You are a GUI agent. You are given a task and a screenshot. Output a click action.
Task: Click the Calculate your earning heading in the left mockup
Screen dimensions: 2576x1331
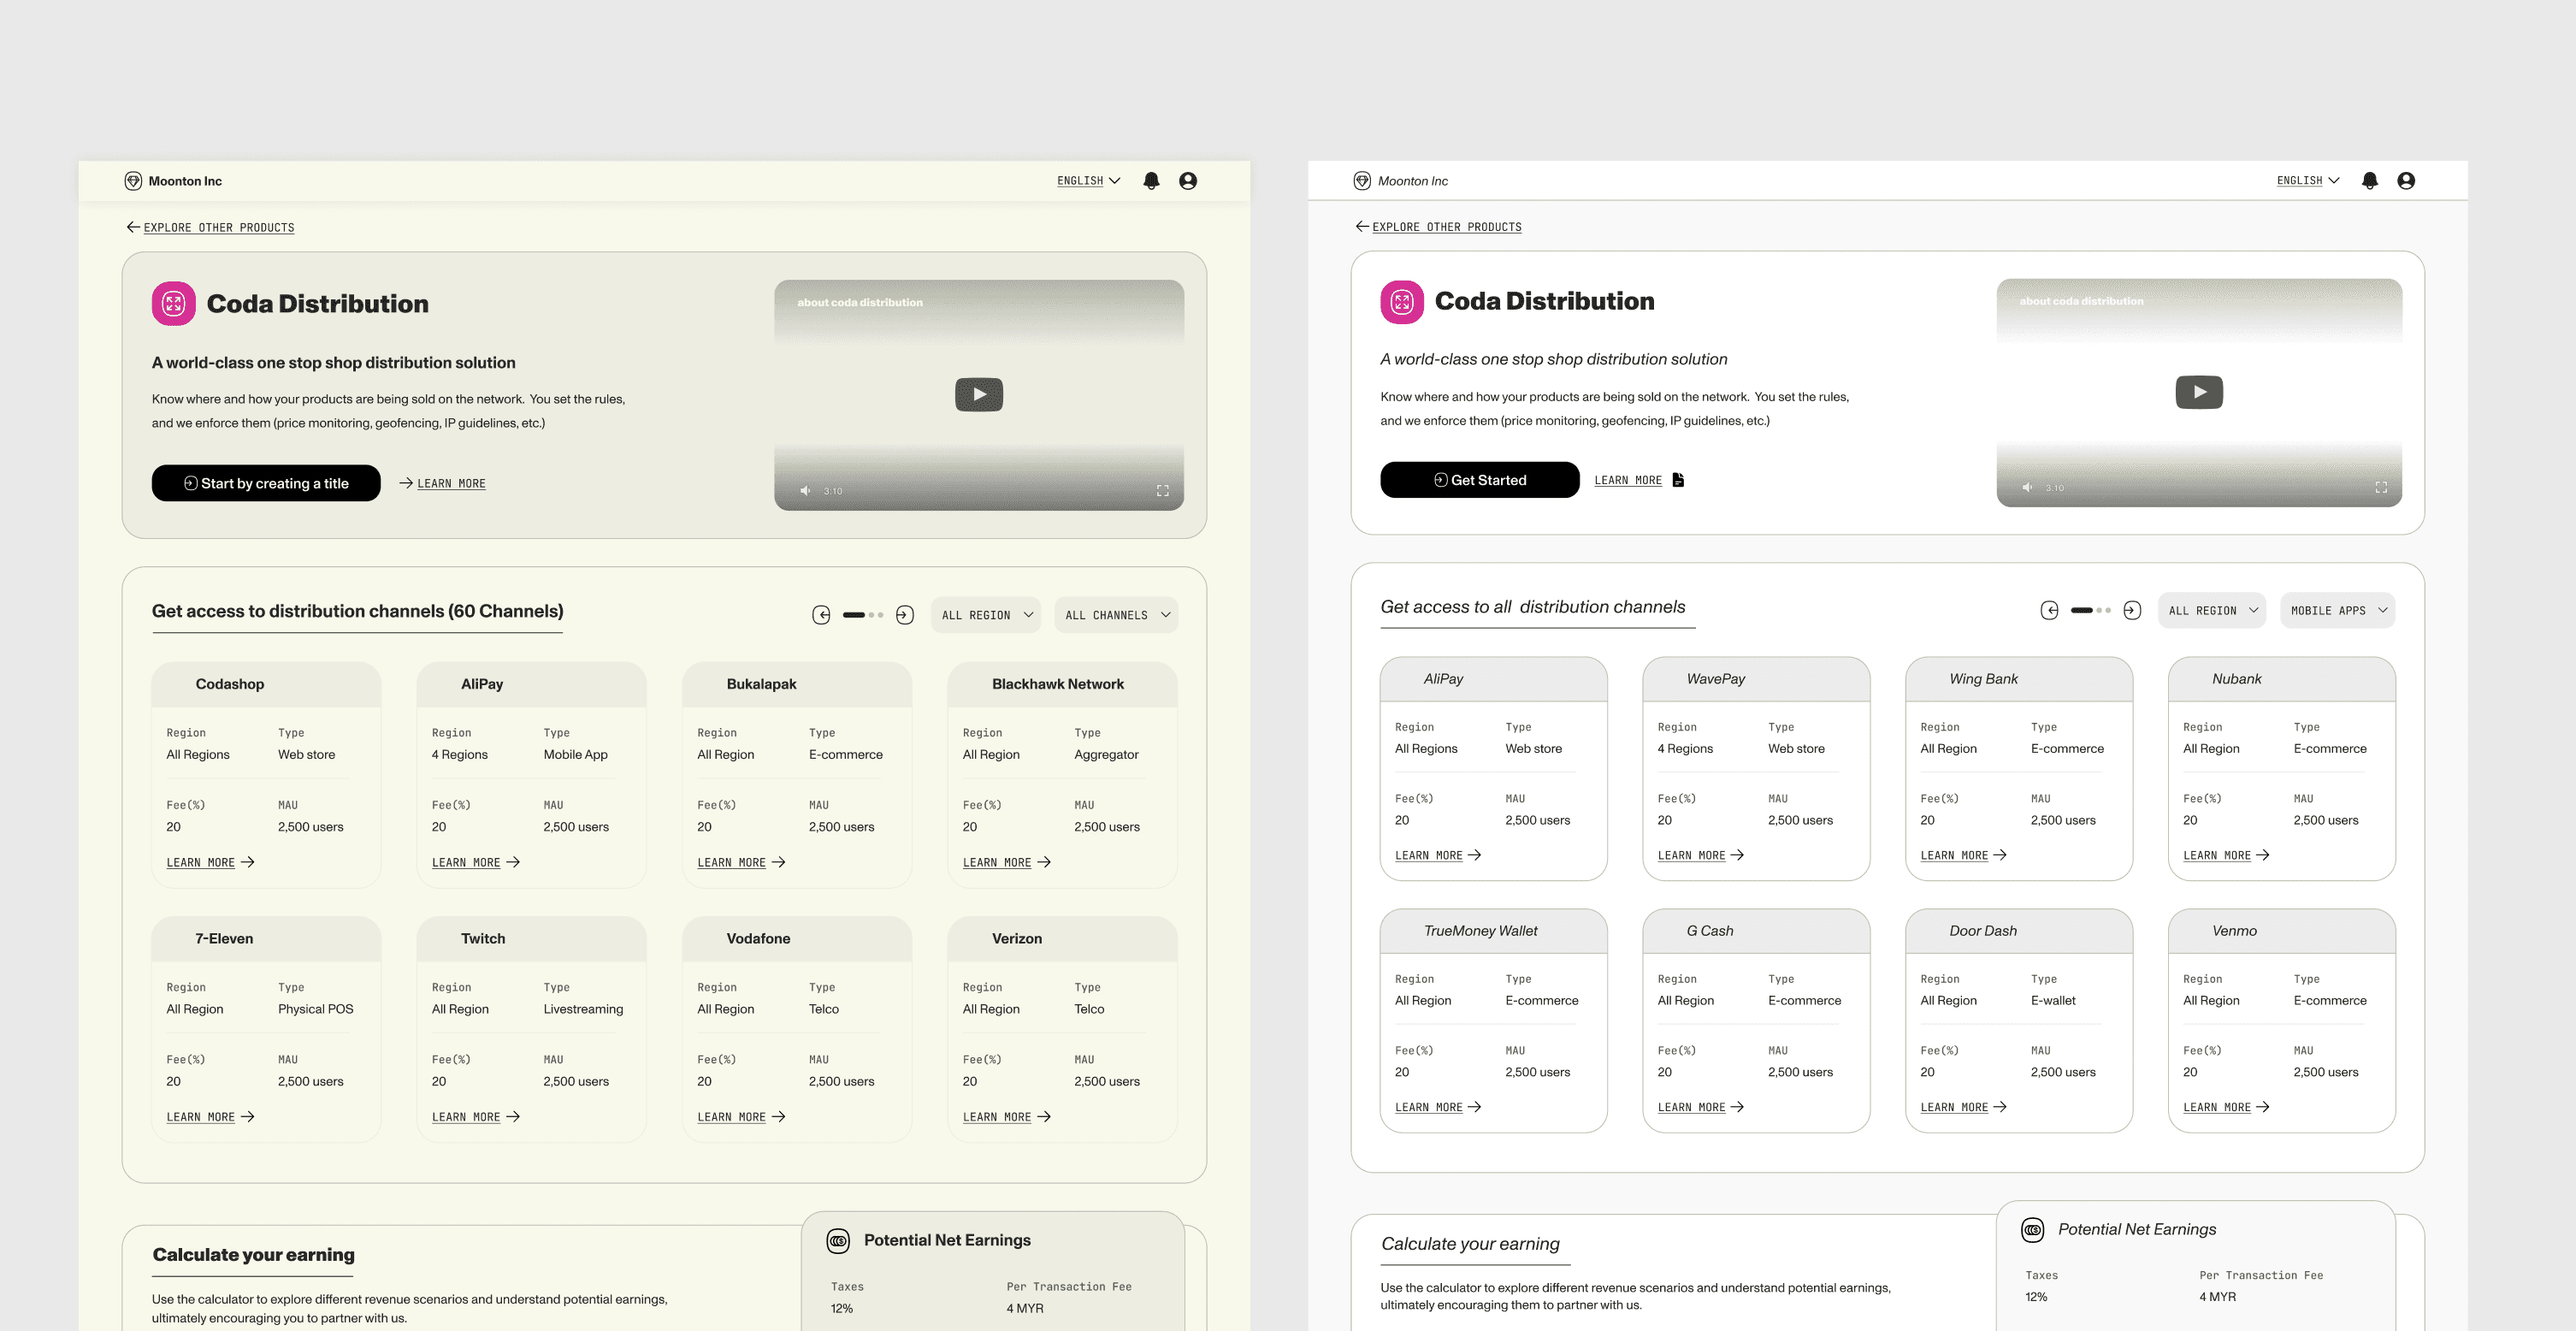pyautogui.click(x=253, y=1254)
